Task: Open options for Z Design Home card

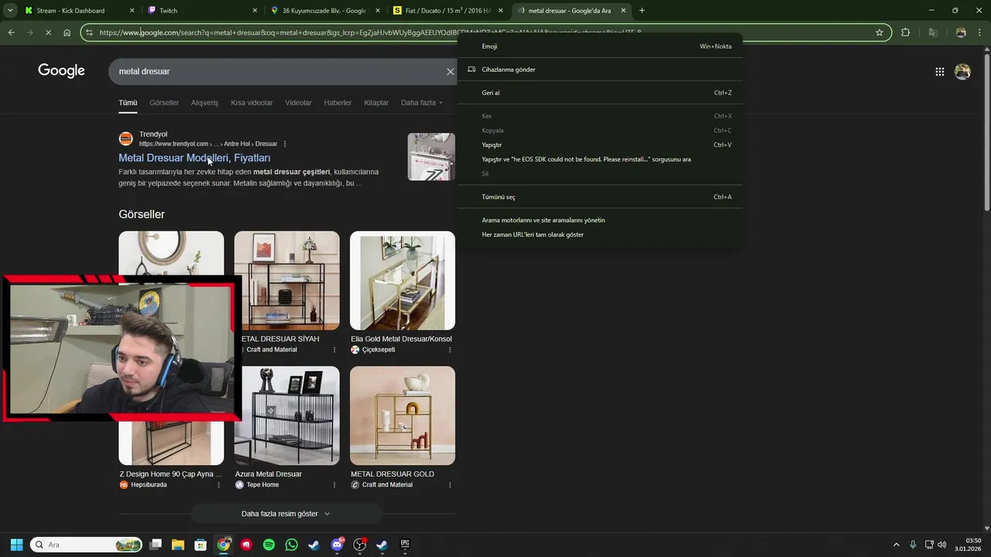Action: (218, 485)
